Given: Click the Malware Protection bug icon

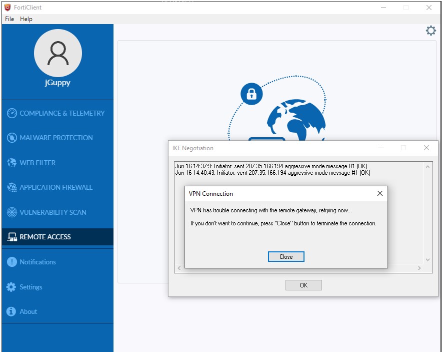Looking at the screenshot, I should coord(12,138).
